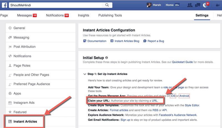Click the Apps cube icon

tap(10, 93)
